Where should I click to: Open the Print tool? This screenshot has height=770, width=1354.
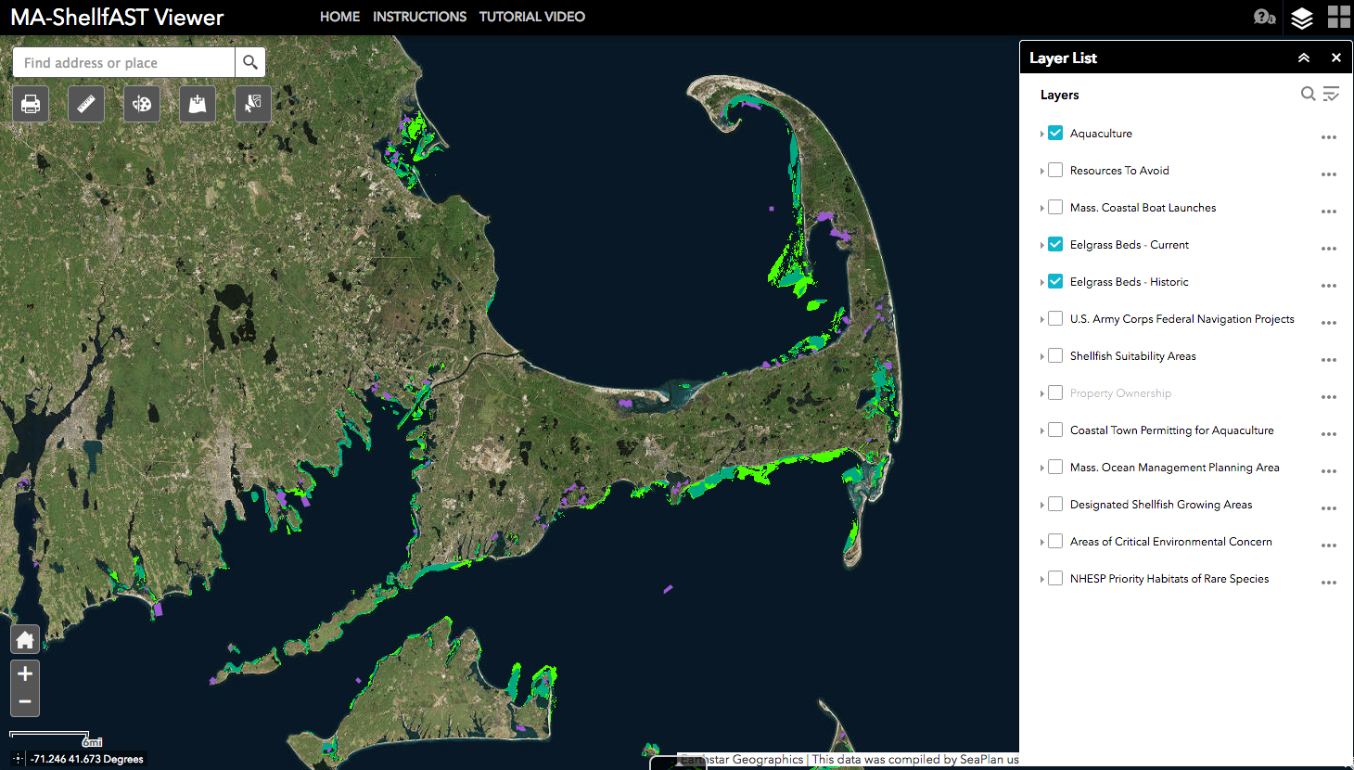pos(31,104)
